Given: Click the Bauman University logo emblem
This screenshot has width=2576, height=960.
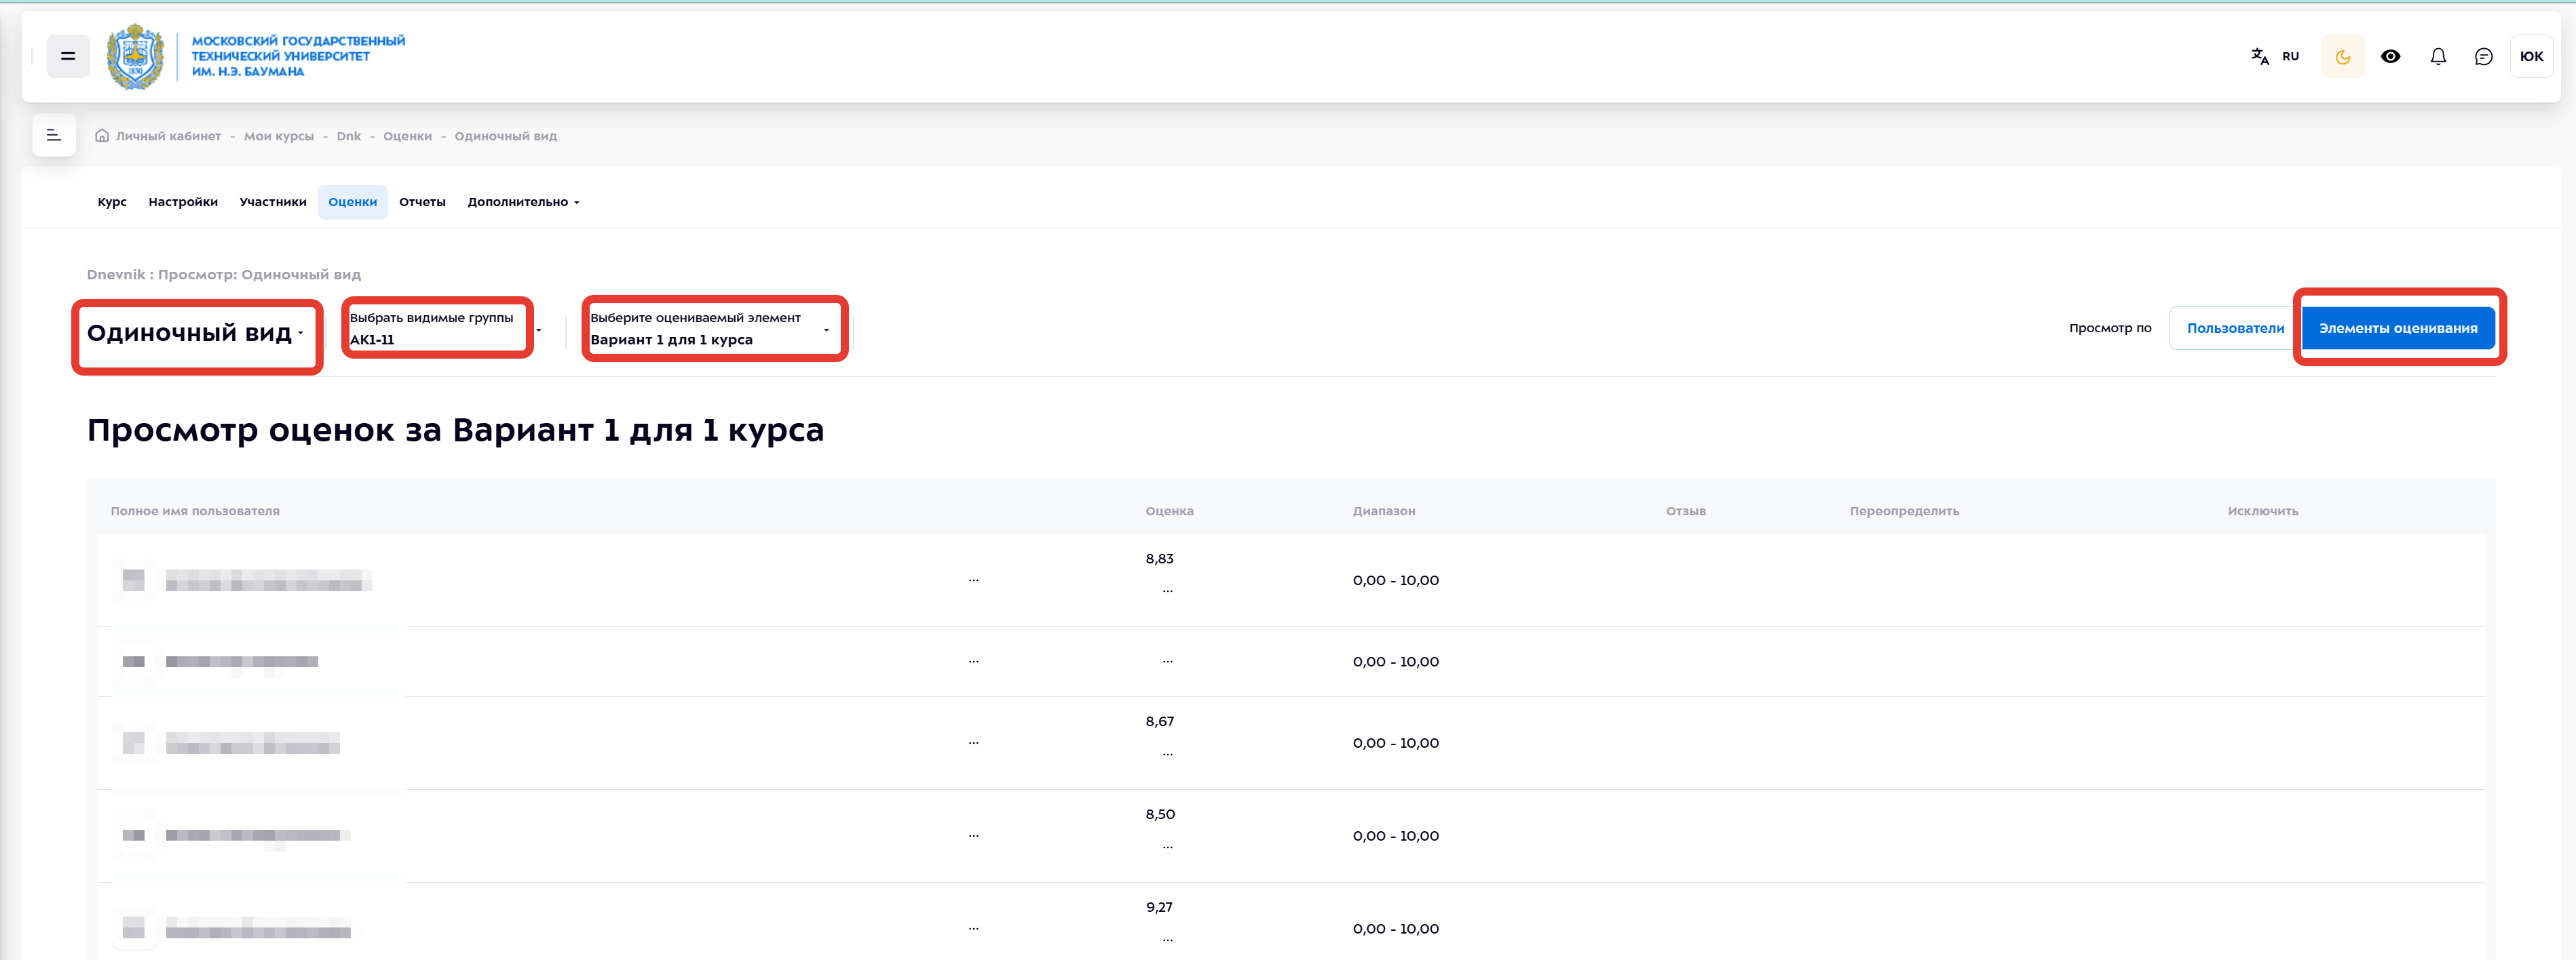Looking at the screenshot, I should (135, 57).
